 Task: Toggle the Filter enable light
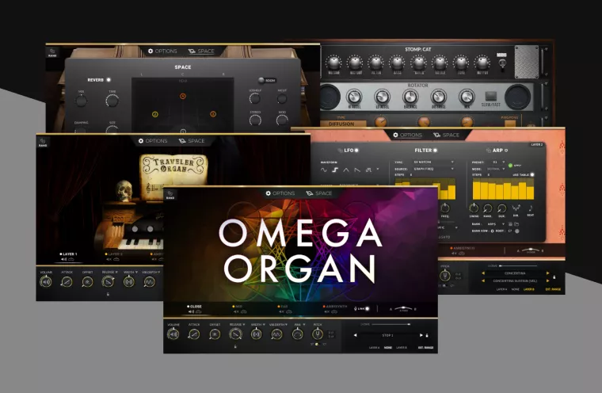pos(435,151)
